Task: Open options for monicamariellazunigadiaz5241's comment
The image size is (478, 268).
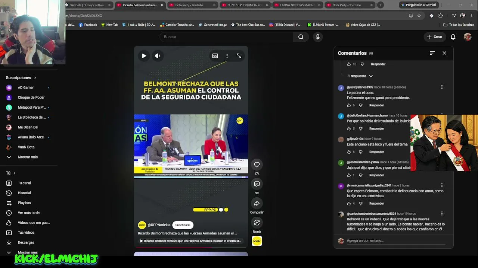Action: point(442,185)
